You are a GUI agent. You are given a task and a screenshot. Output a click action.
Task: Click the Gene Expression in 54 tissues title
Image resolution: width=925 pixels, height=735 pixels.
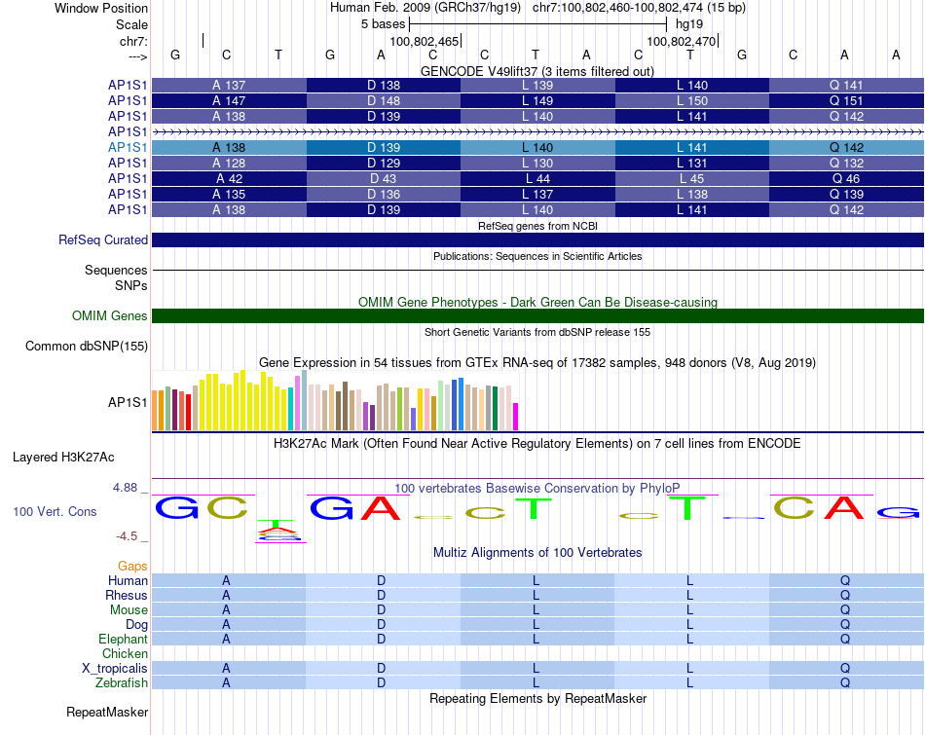537,363
